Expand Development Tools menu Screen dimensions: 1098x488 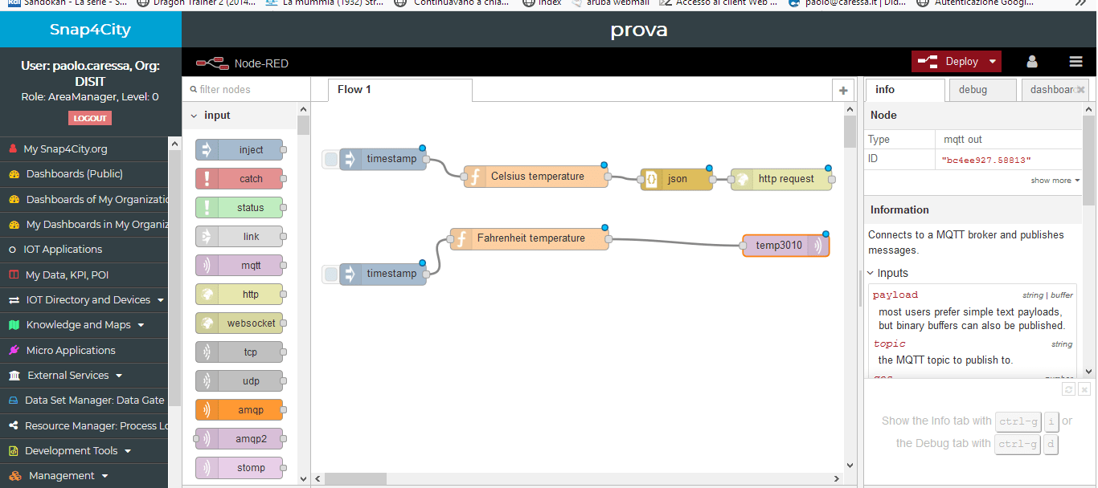coord(84,451)
